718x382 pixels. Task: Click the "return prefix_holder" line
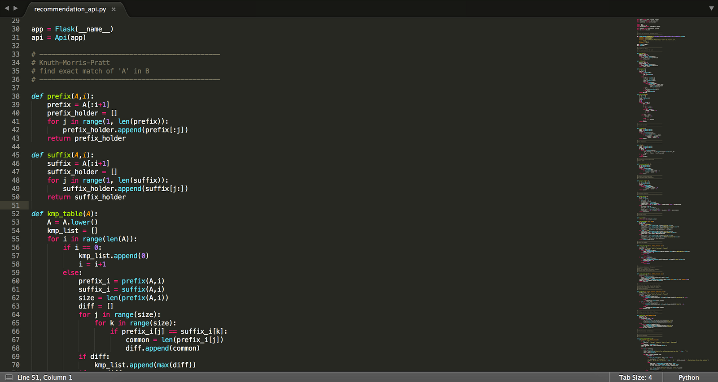point(87,138)
